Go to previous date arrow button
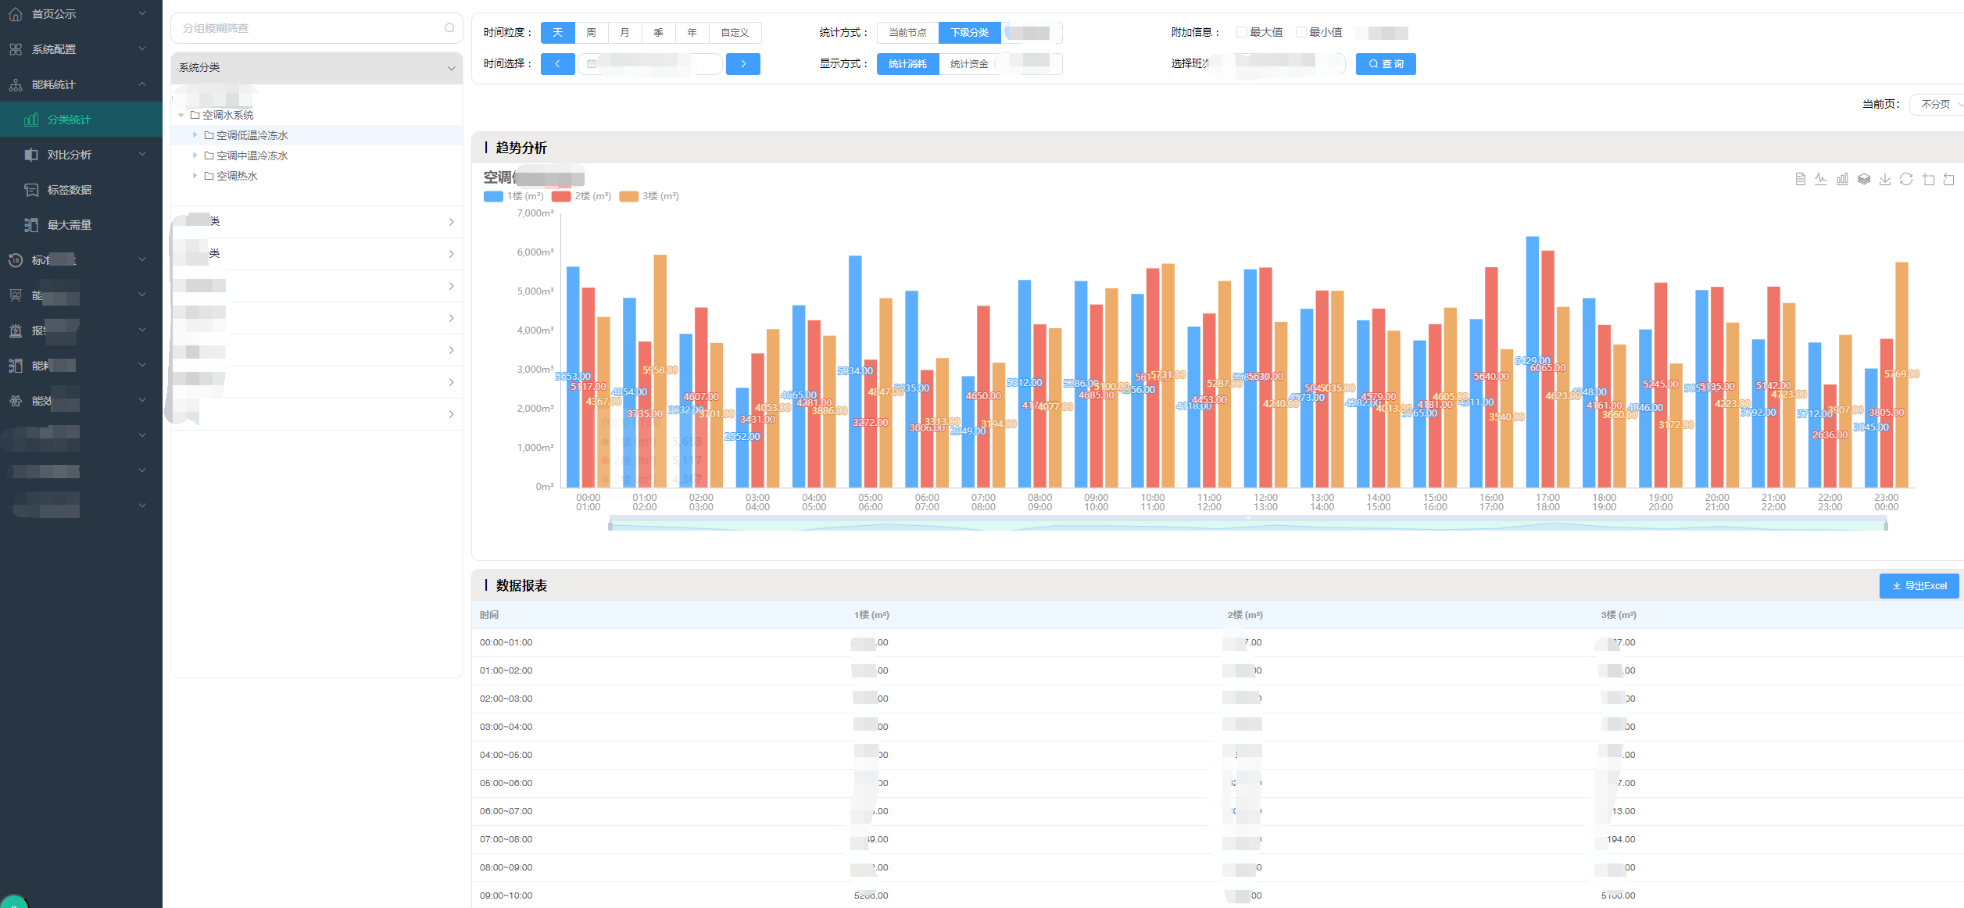1964x908 pixels. click(x=557, y=64)
